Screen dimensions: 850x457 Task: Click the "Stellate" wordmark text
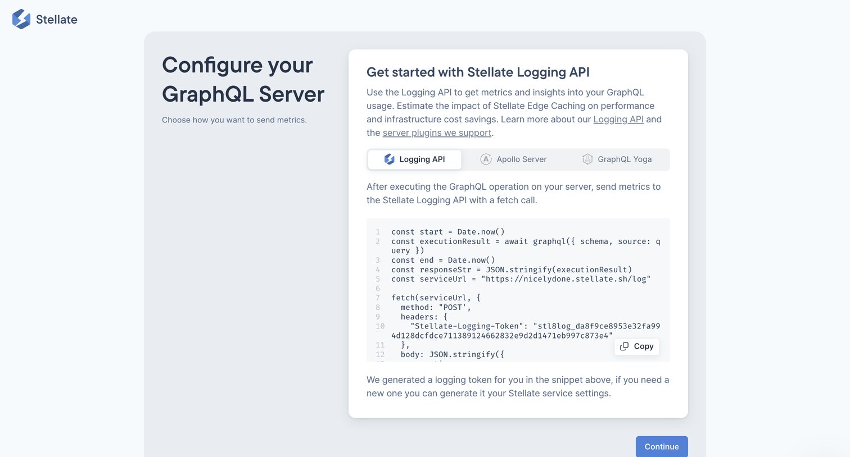pos(57,20)
